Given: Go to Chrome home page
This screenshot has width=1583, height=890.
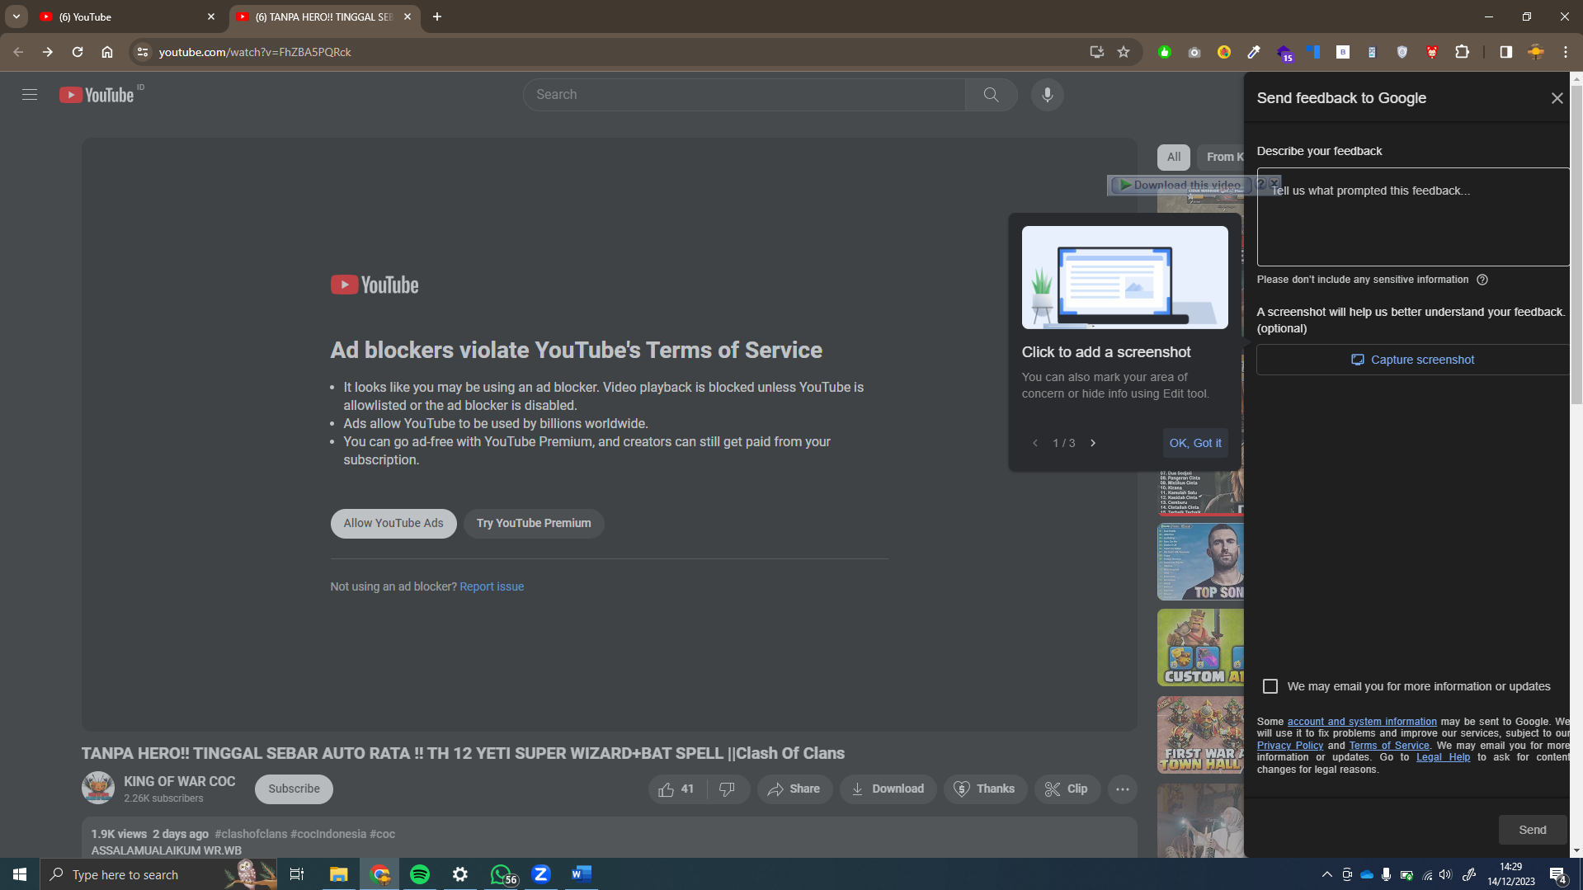Looking at the screenshot, I should (x=107, y=52).
